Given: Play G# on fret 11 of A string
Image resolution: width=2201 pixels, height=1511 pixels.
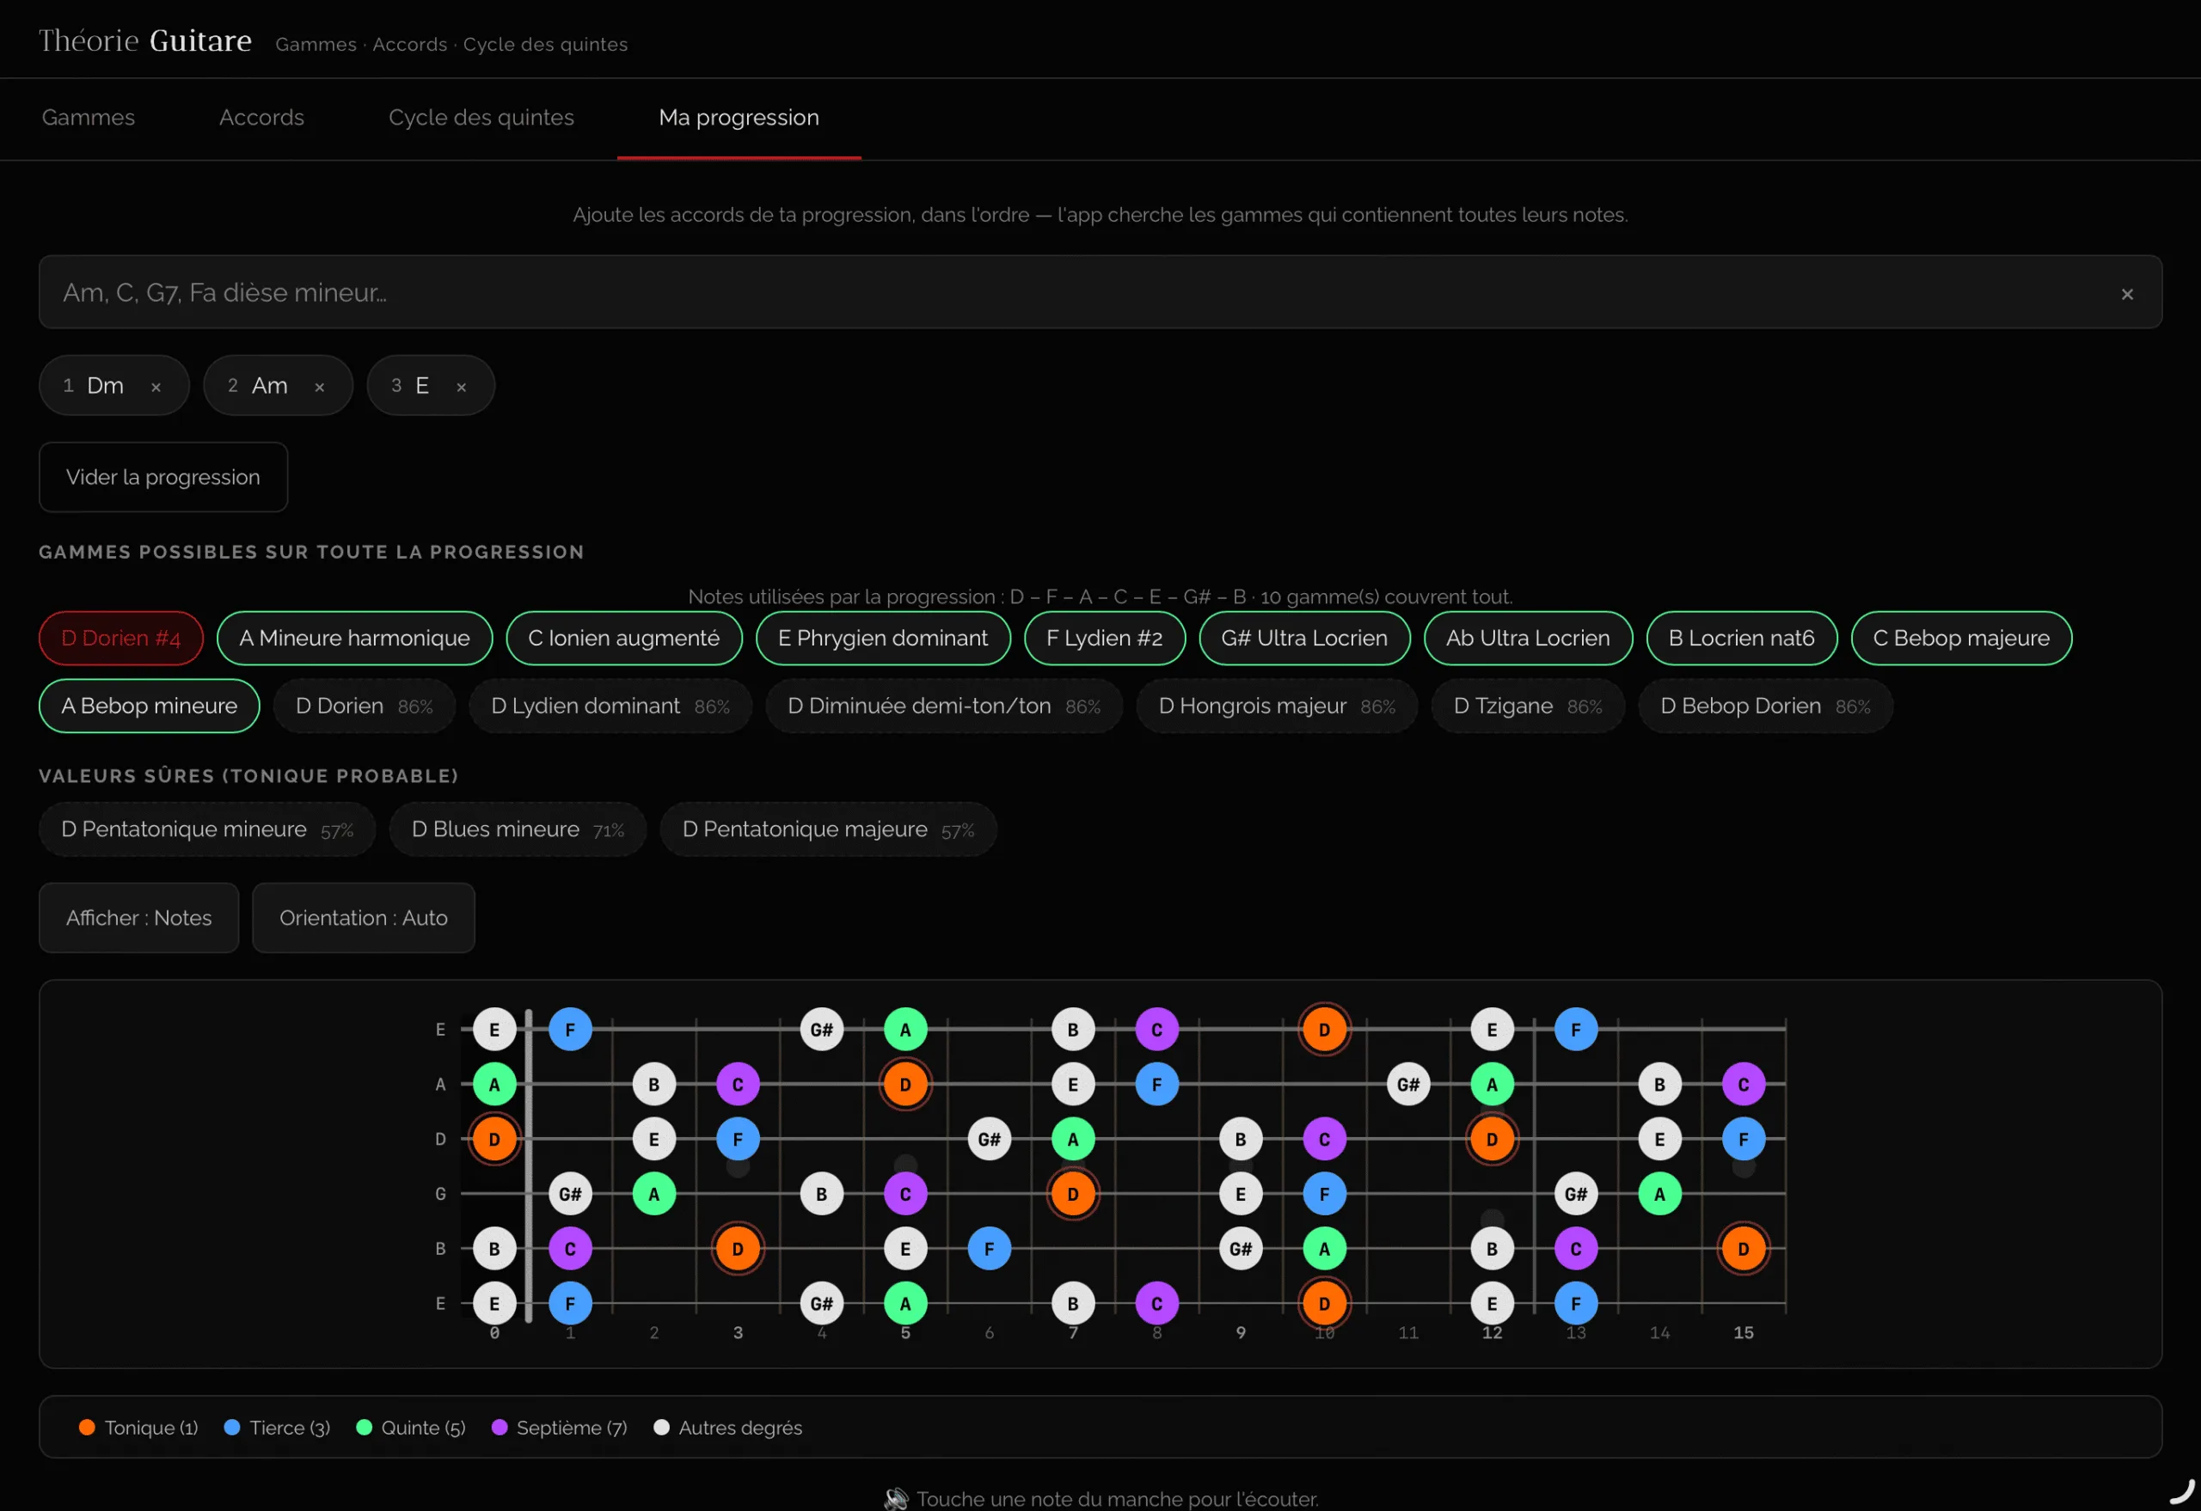Looking at the screenshot, I should (x=1408, y=1084).
